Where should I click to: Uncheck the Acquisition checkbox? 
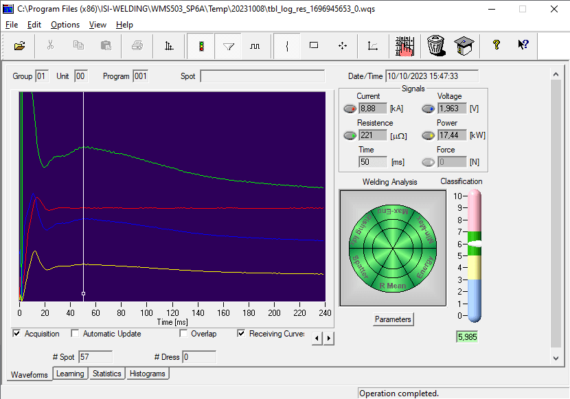pyautogui.click(x=17, y=334)
